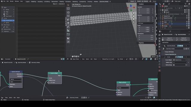Image resolution: width=191 pixels, height=107 pixels.
Task: Uncheck exclude checkbox for Cutters collection
Action: point(185,6)
